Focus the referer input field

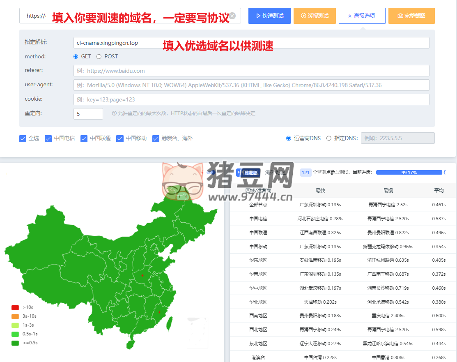(251, 71)
